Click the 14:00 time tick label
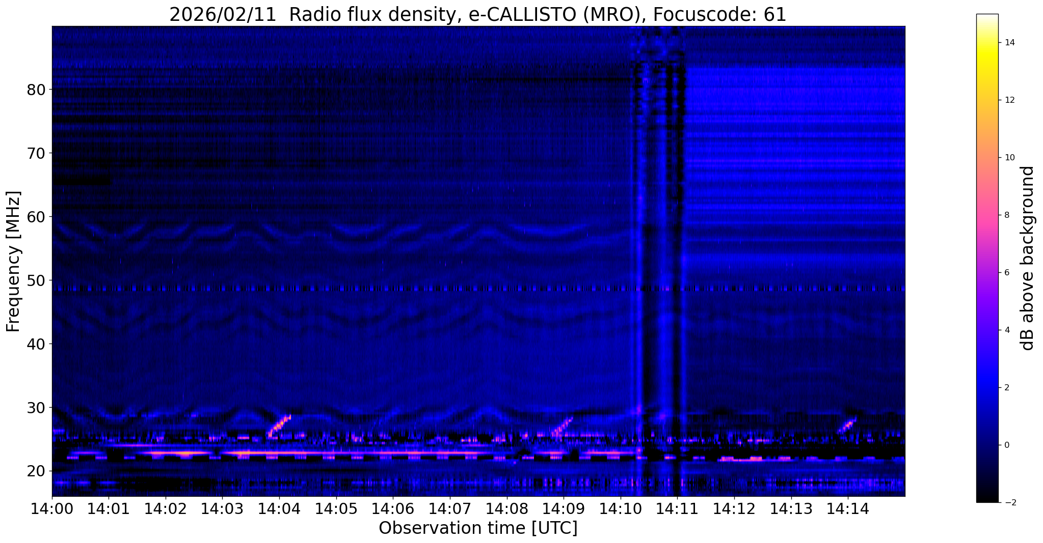Screen dimensions: 1043x543 tap(52, 508)
